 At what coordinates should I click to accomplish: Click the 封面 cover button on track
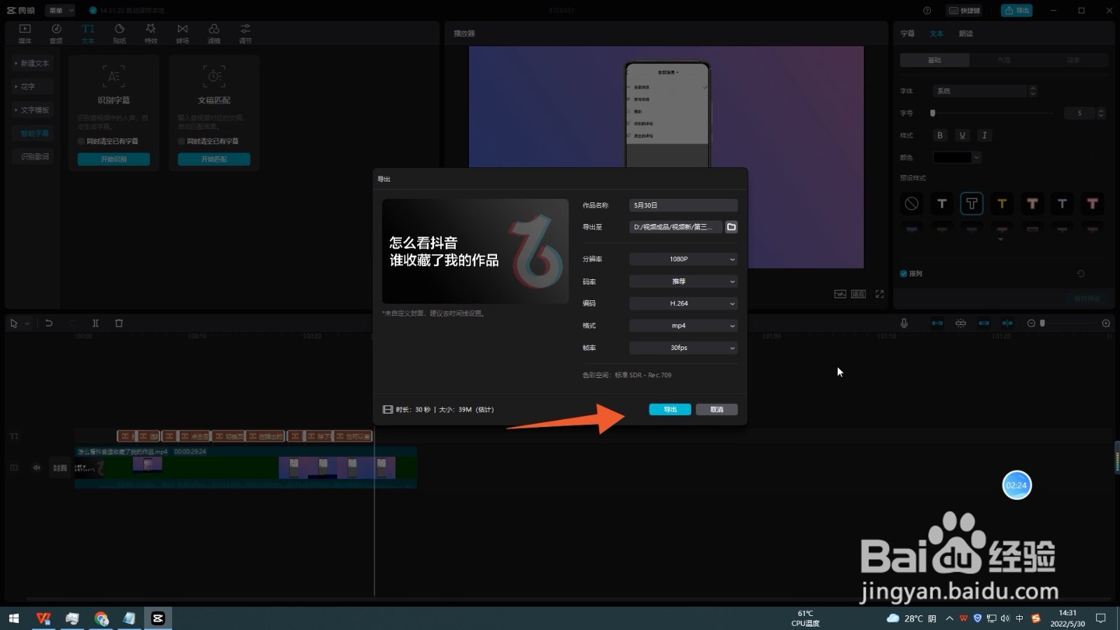click(x=60, y=468)
